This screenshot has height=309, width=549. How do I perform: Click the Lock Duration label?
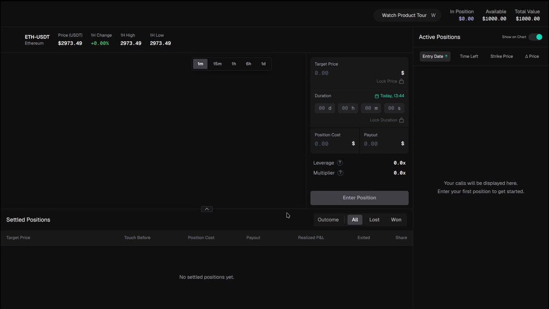(383, 120)
